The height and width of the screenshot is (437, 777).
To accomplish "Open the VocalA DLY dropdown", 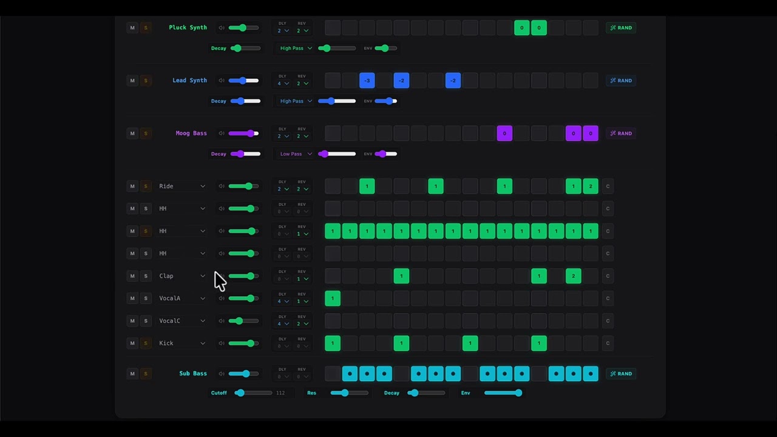I will pyautogui.click(x=283, y=302).
